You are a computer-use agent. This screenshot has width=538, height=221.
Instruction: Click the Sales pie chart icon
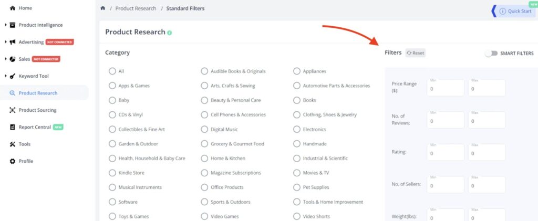pos(13,59)
